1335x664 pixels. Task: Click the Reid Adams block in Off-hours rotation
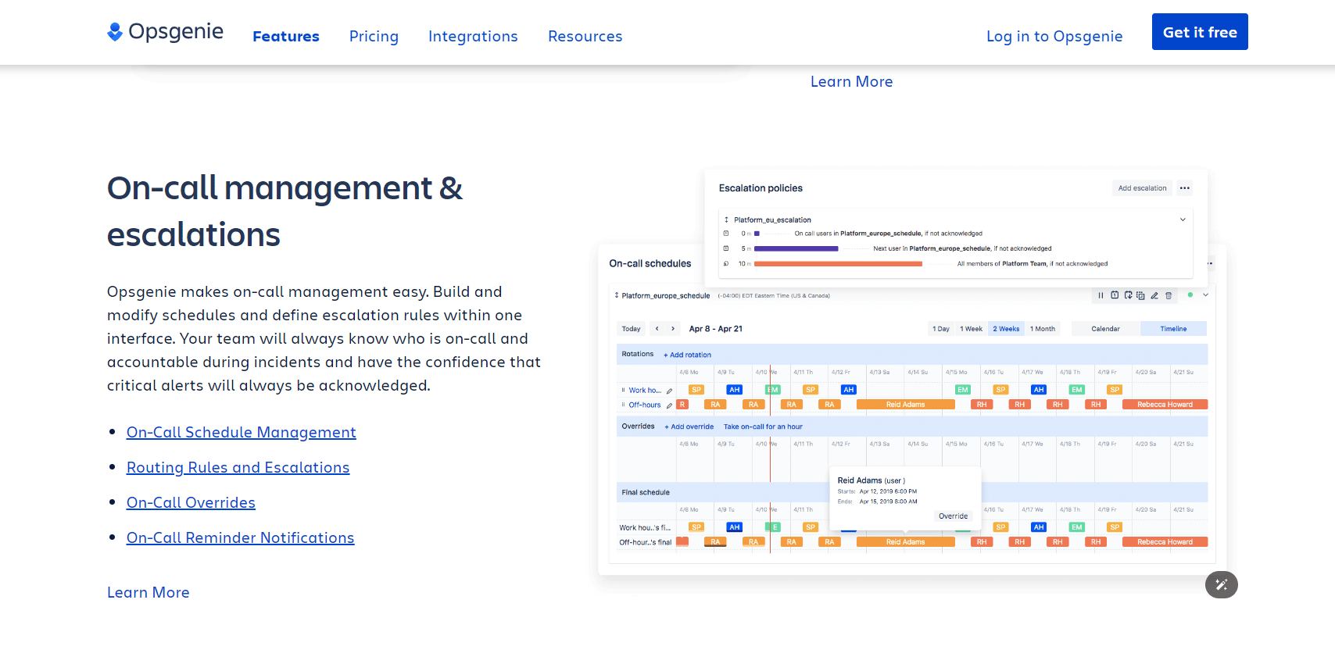click(x=905, y=405)
